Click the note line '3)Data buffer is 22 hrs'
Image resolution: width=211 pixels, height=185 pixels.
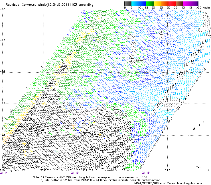100,180
